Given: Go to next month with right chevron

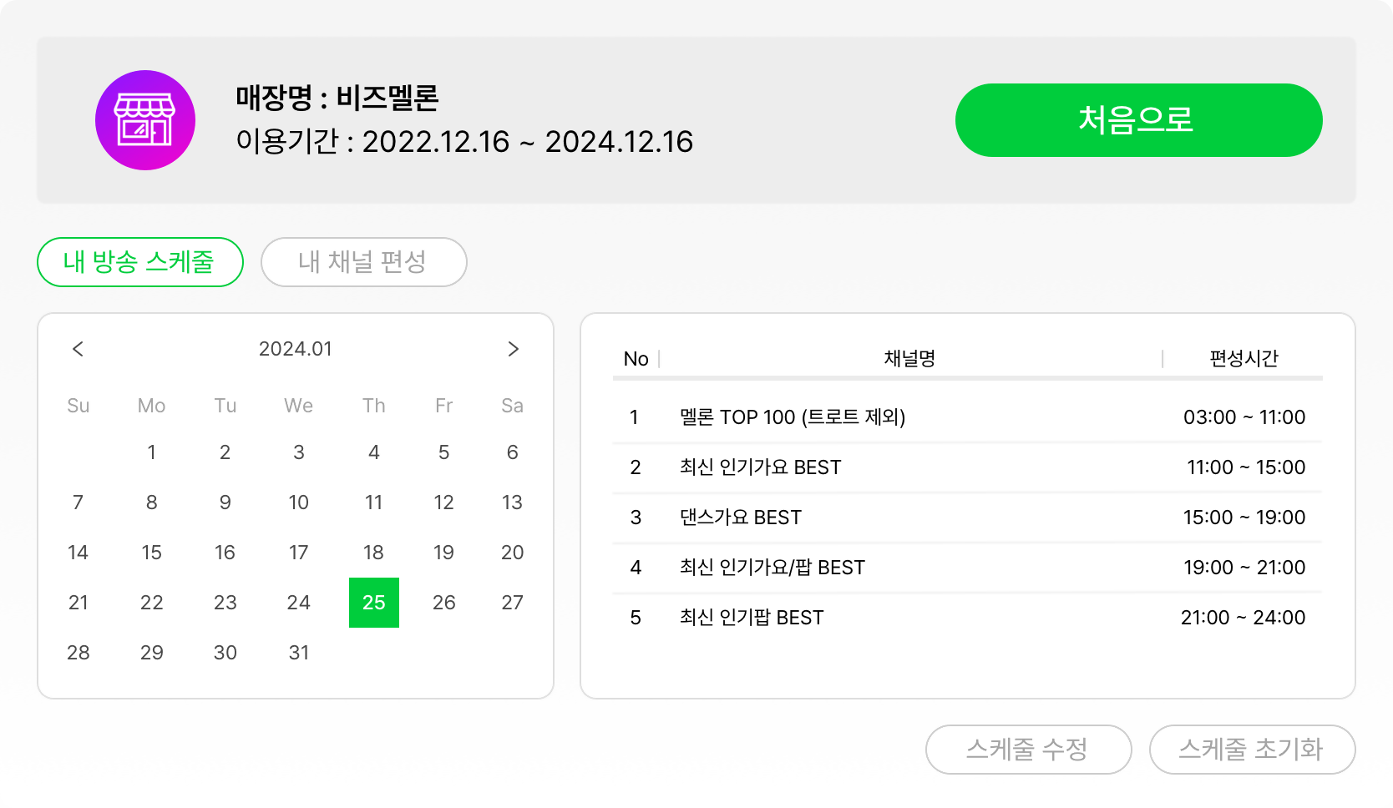Looking at the screenshot, I should pos(513,349).
